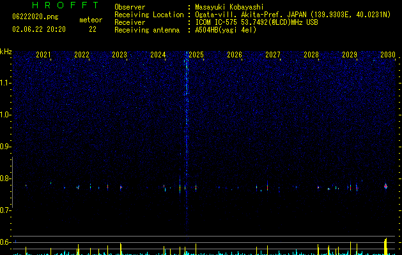This screenshot has height=255, width=402.
Task: Click the HROFFT title text
Action: pyautogui.click(x=65, y=5)
